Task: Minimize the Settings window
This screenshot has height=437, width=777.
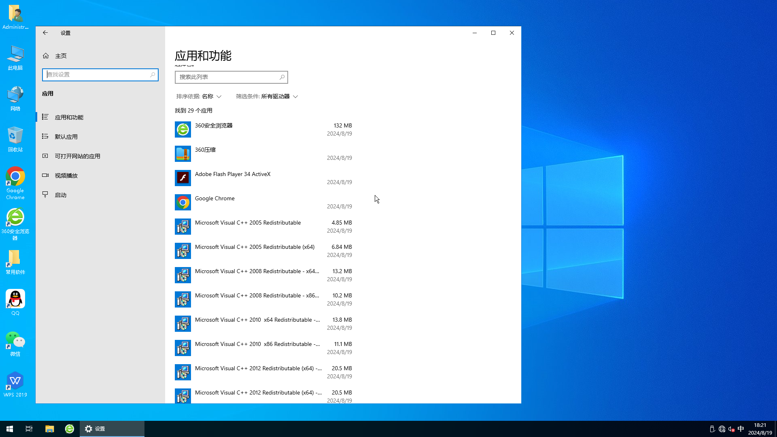Action: tap(475, 33)
